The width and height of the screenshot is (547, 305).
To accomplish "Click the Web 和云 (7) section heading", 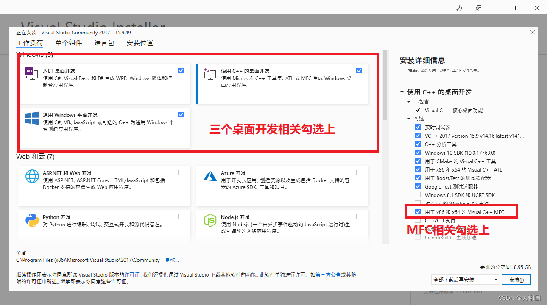I will tap(36, 157).
